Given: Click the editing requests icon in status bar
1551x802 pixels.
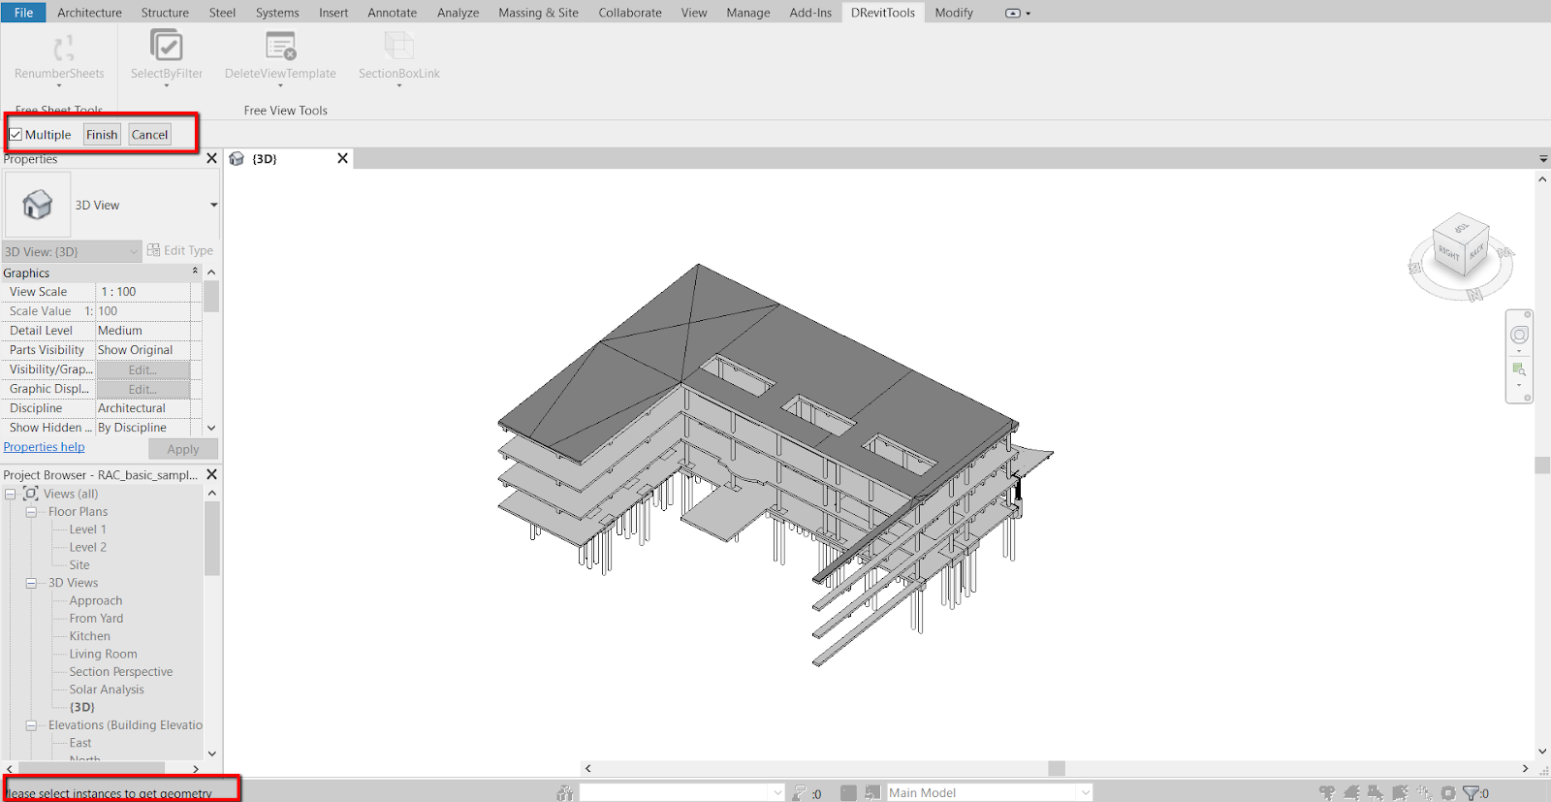Looking at the screenshot, I should [800, 792].
